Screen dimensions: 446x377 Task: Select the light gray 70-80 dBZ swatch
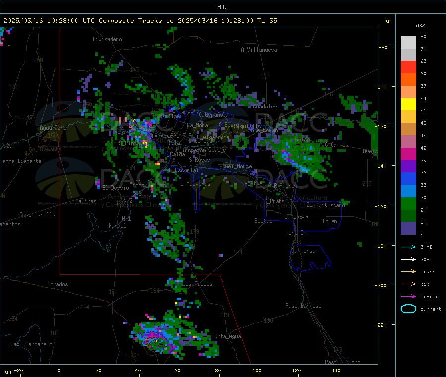[x=408, y=43]
